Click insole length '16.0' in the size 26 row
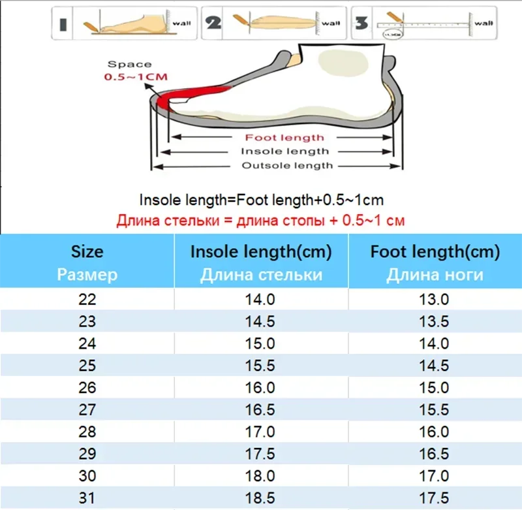Image resolution: width=522 pixels, height=510 pixels. pos(260,388)
